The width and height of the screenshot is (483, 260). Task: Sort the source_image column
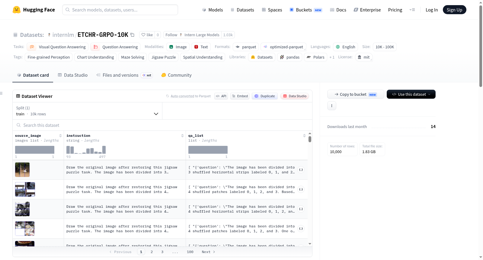coord(60,136)
